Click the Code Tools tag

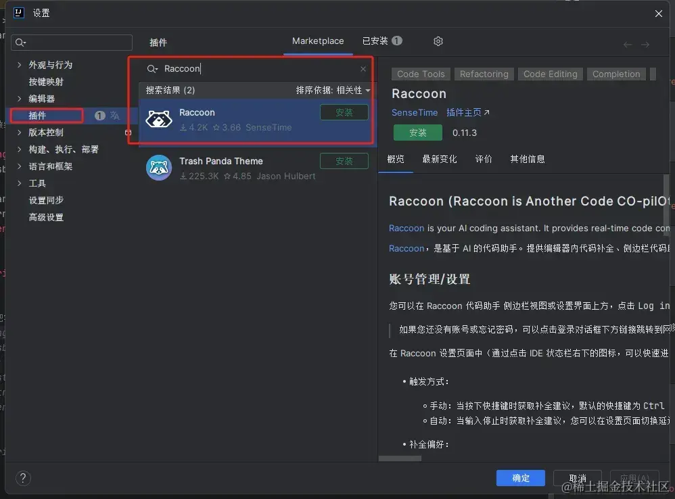pos(421,74)
